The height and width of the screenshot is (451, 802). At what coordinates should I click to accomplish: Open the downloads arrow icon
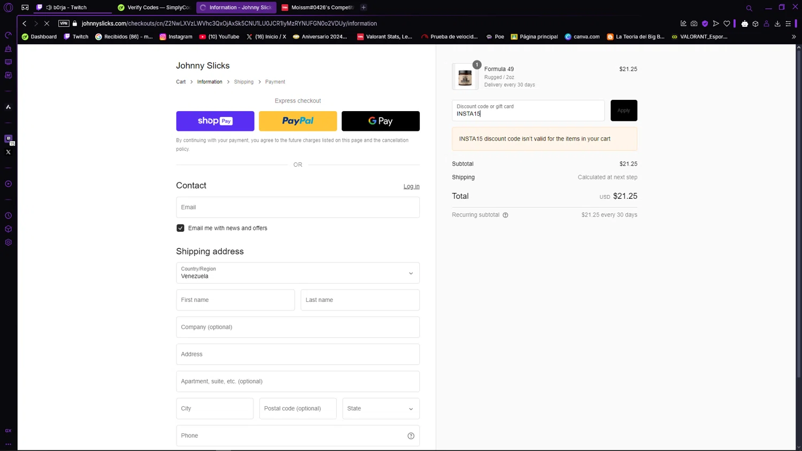[x=777, y=24]
